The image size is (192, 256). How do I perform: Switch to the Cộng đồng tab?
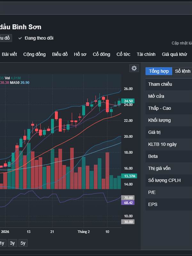coord(34,54)
